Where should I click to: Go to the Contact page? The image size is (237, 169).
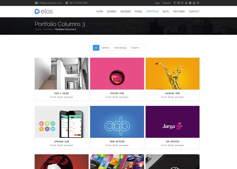click(x=194, y=11)
